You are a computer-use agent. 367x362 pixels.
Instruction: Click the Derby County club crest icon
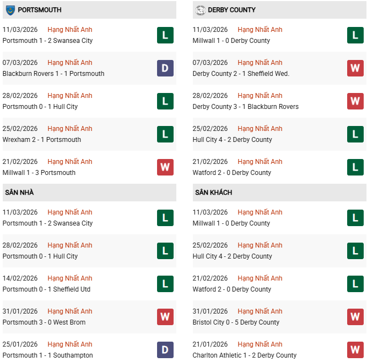point(200,10)
